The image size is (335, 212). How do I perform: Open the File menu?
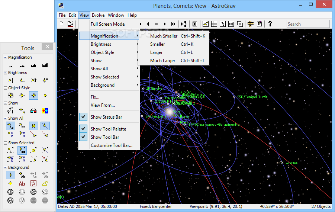click(62, 15)
